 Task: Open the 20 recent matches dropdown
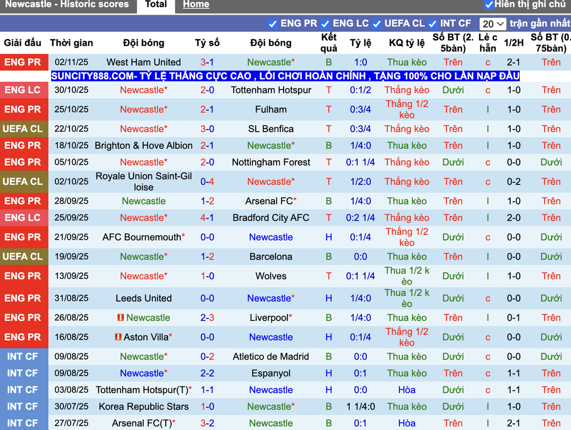[493, 24]
